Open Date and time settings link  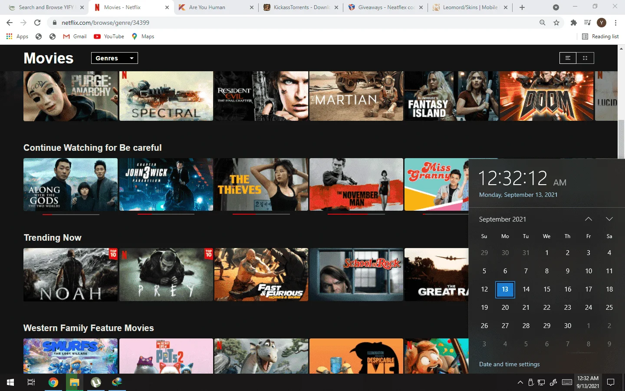coord(510,364)
